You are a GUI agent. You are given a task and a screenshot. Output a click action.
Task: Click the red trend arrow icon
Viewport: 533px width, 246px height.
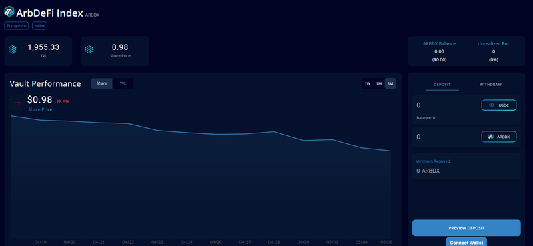(17, 103)
